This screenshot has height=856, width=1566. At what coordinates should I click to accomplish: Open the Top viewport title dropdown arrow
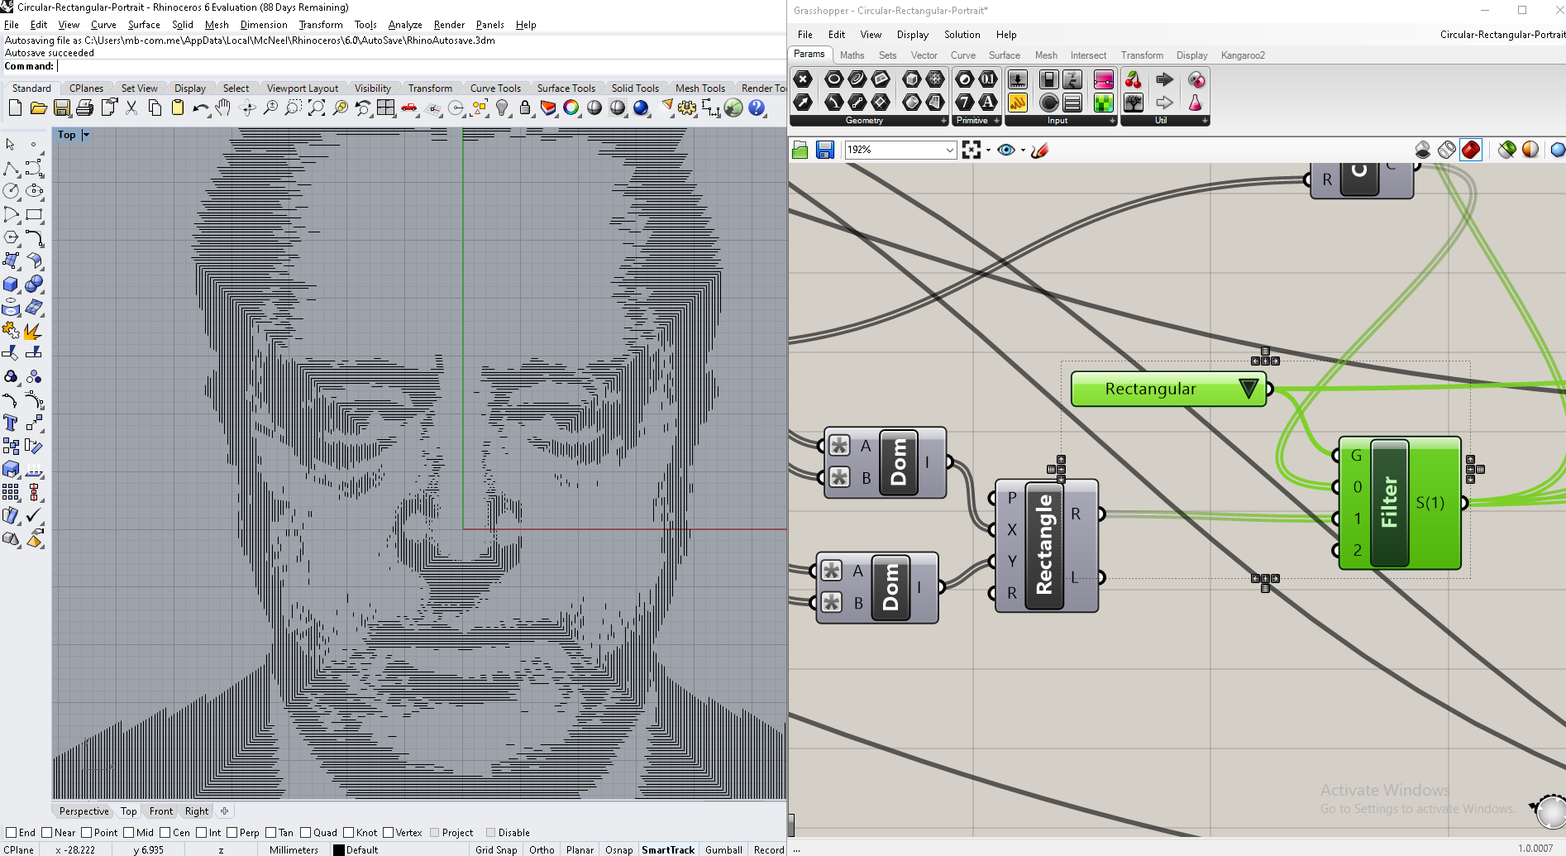(86, 135)
